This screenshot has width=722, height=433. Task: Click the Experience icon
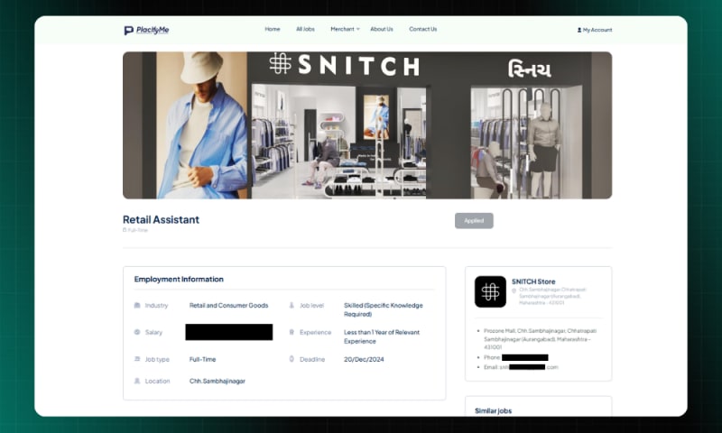click(292, 332)
